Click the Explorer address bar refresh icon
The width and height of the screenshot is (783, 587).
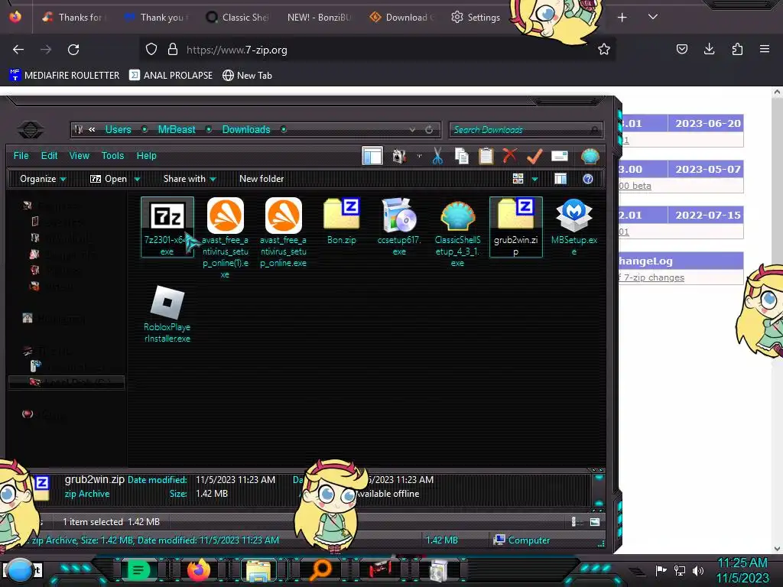pyautogui.click(x=429, y=129)
